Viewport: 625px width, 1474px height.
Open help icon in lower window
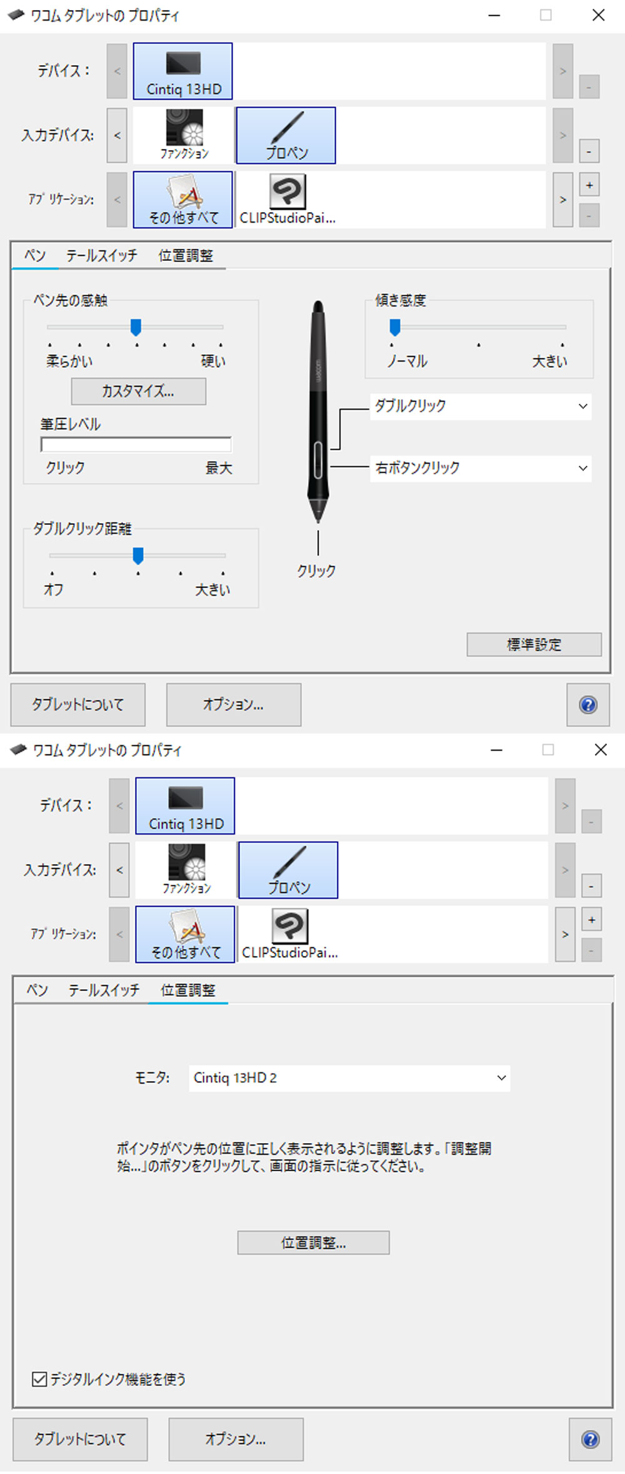pyautogui.click(x=591, y=1440)
